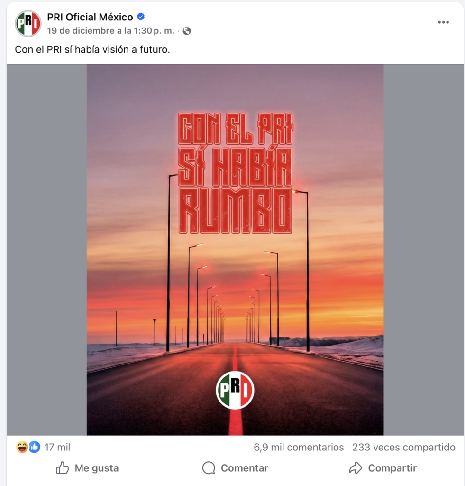View the 17 mil reactions list

[x=57, y=447]
